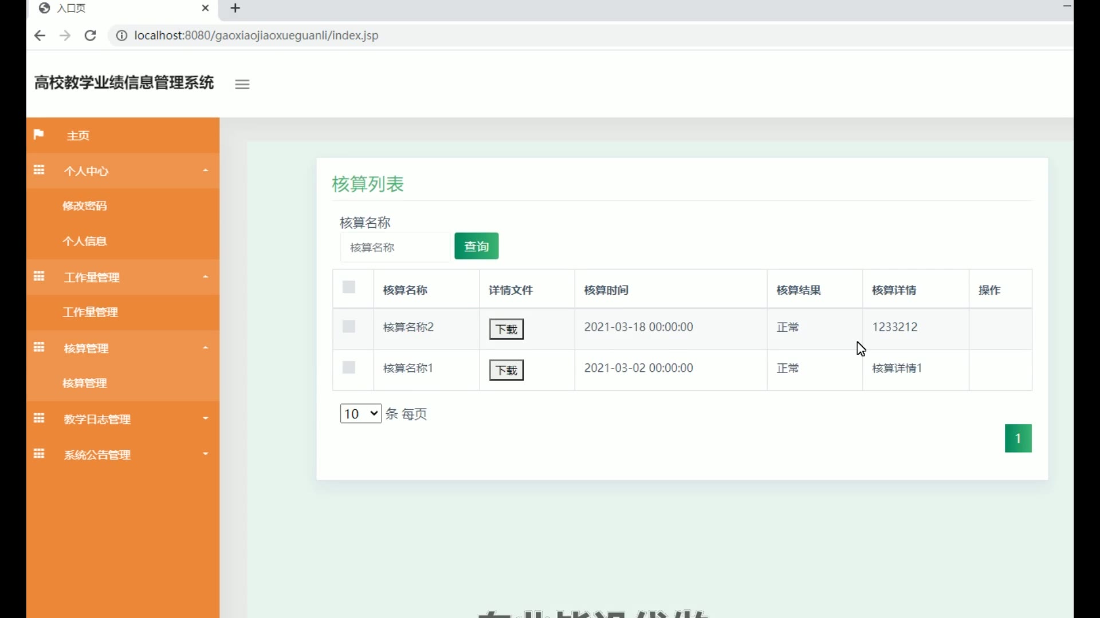Click the green 查询 search button

point(476,246)
